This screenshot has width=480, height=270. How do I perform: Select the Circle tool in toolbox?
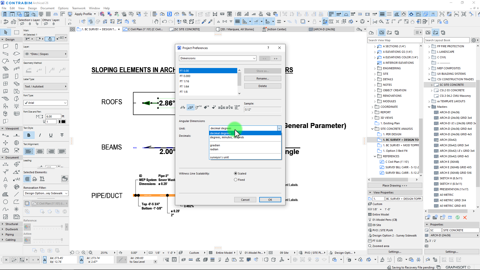pyautogui.click(x=5, y=202)
